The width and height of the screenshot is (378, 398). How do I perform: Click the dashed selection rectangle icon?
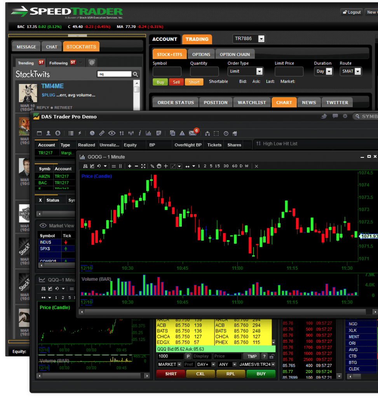click(x=216, y=134)
